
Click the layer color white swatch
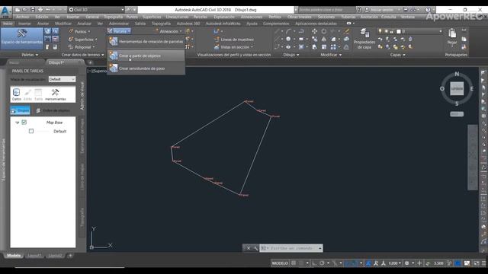(398, 31)
